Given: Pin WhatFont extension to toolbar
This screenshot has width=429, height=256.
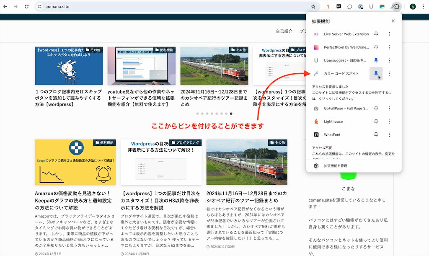Looking at the screenshot, I should (376, 134).
